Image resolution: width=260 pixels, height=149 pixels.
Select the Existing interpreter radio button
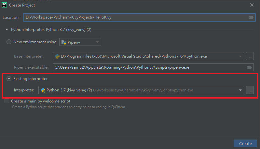pos(9,78)
